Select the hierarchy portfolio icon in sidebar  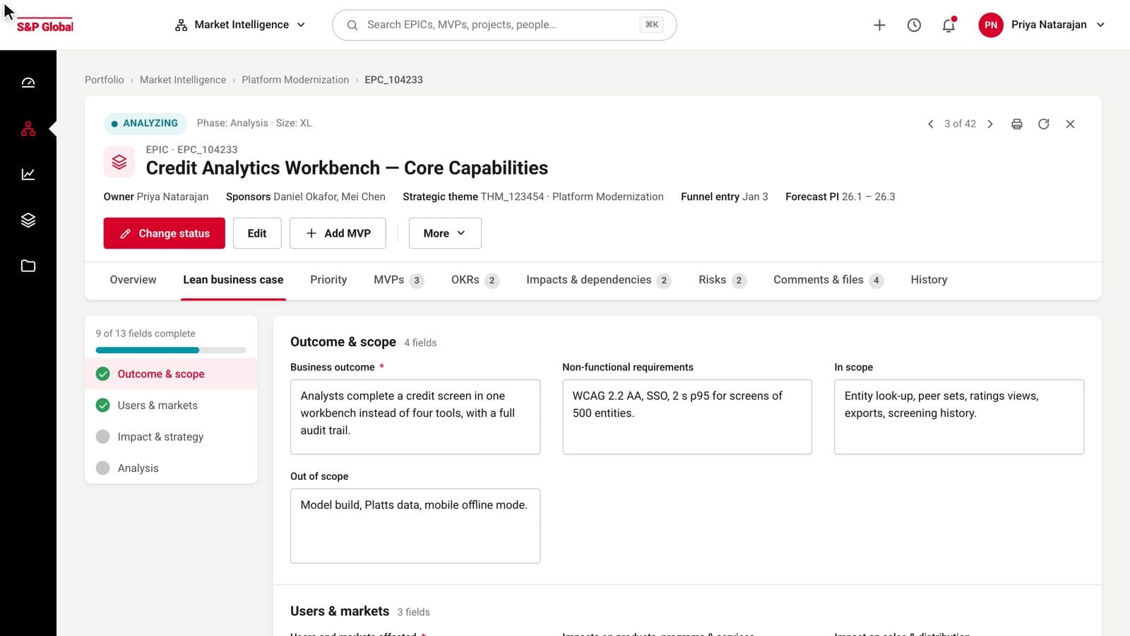coord(28,129)
